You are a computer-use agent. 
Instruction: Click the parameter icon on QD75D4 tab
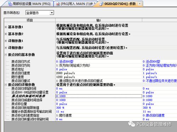pyautogui.click(x=101, y=4)
